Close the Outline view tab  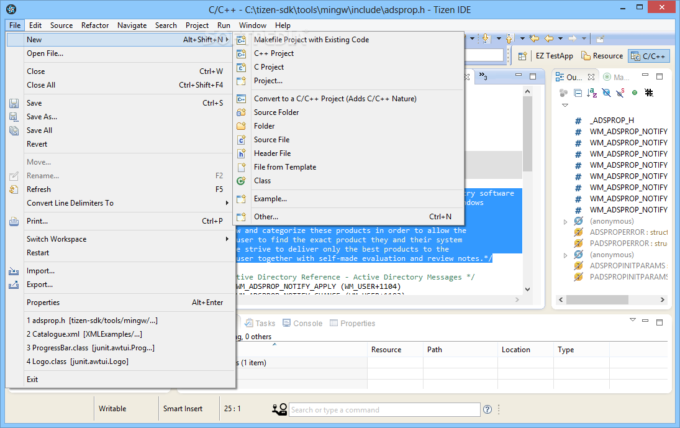[x=591, y=77]
